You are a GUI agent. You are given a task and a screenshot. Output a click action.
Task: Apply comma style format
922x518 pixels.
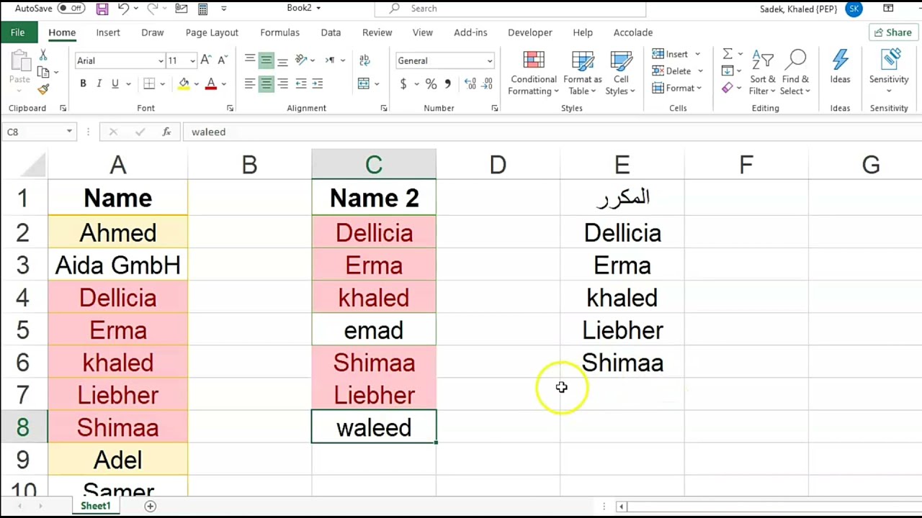[x=447, y=84]
